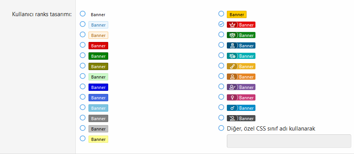This screenshot has height=154, width=354.
Task: Choose the 'Diğer, özel CSS sınıf adı' radio option
Action: coord(221,128)
